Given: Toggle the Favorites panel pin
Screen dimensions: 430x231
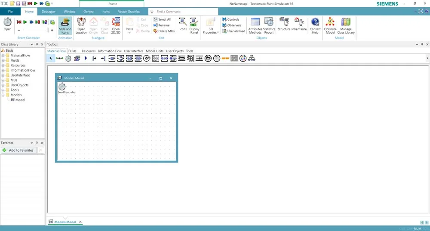Looking at the screenshot, I should coord(37,143).
